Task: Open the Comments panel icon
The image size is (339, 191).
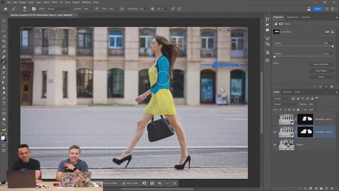Action: [x=267, y=30]
